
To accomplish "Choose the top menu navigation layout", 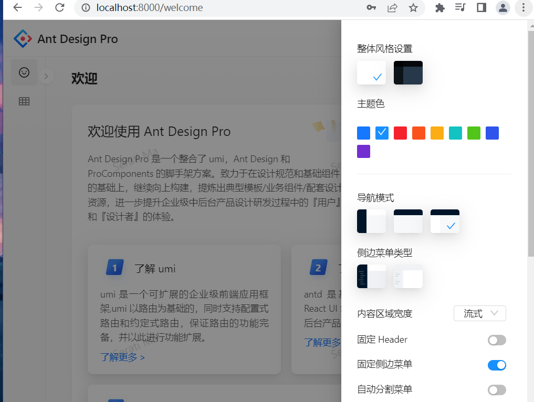I will (408, 221).
